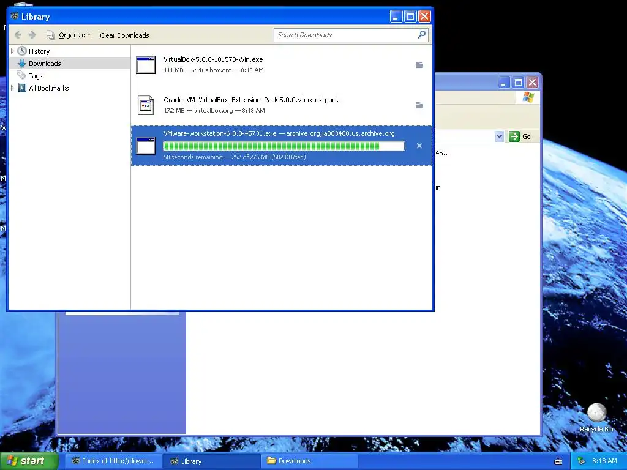Open the Recycle Bin desktop icon

pyautogui.click(x=596, y=417)
